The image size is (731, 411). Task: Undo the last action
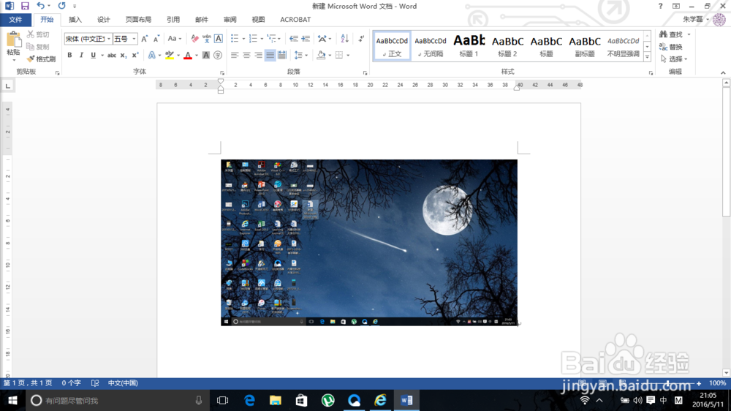[x=40, y=6]
